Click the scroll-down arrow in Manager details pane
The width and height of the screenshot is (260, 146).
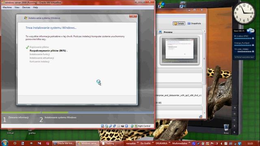click(x=204, y=113)
